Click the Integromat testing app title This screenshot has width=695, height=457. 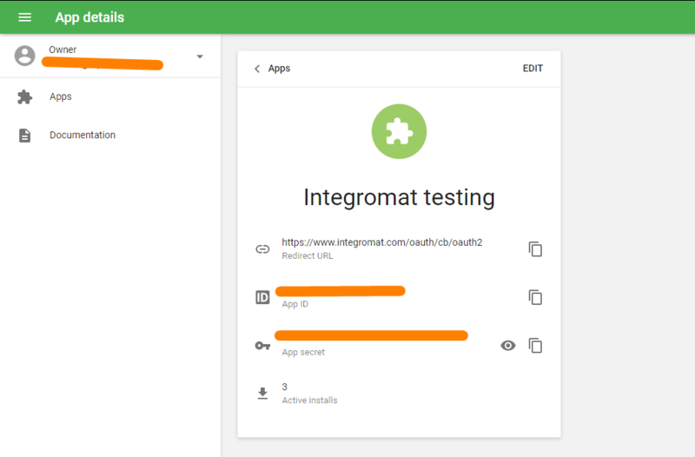pyautogui.click(x=399, y=197)
